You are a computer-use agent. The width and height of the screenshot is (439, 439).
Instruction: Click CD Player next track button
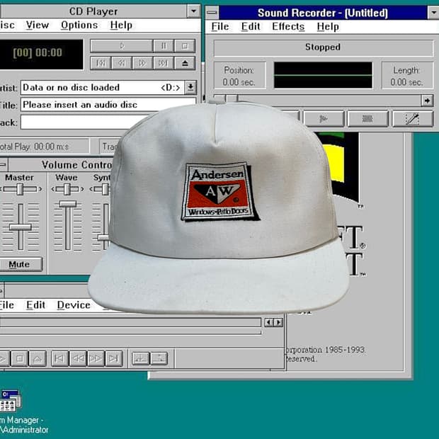click(164, 63)
